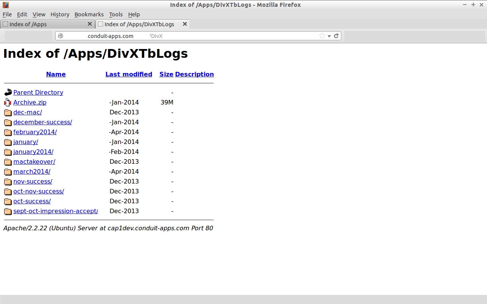
Task: Close the Index of /Apps tab
Action: pos(90,24)
